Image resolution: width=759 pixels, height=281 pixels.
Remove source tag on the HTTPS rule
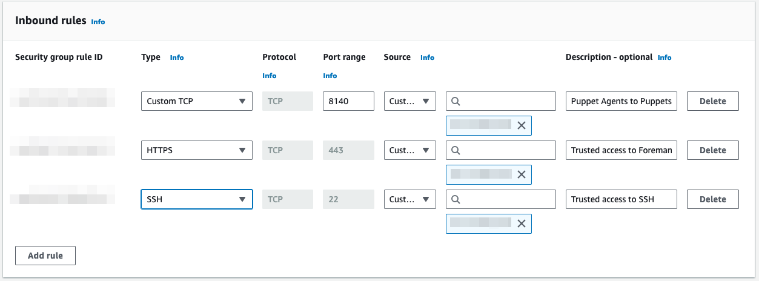coord(521,174)
